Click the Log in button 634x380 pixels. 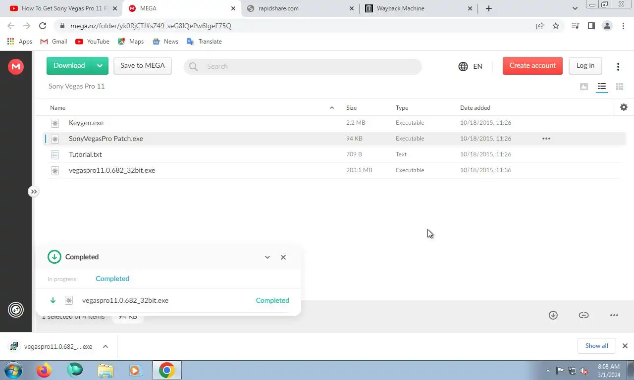click(x=585, y=66)
